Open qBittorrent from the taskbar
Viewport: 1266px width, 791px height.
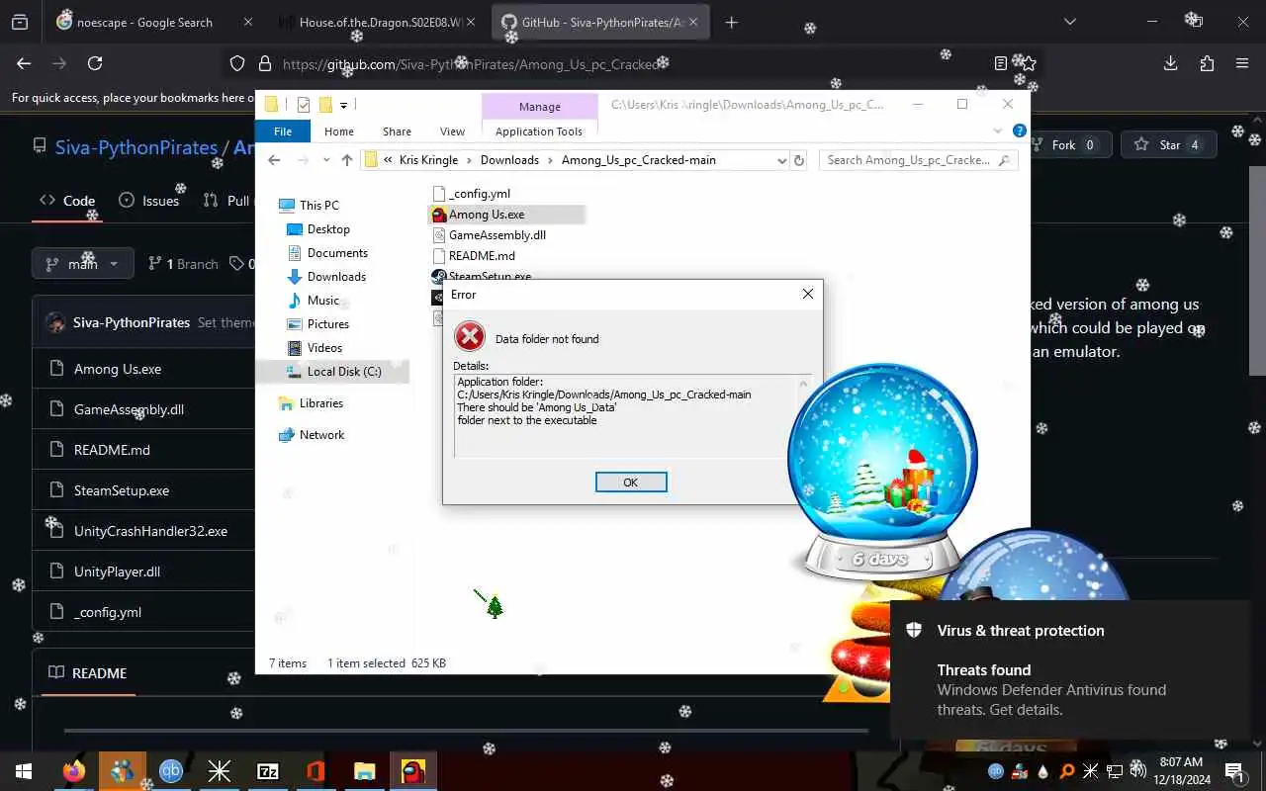(171, 771)
